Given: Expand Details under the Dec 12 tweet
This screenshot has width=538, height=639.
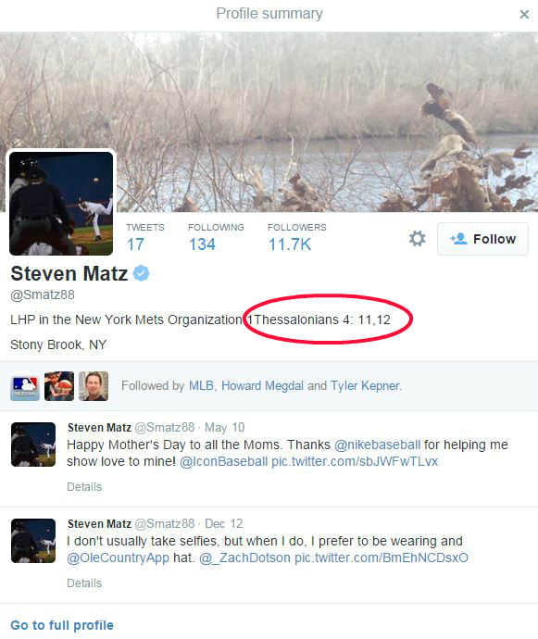Looking at the screenshot, I should tap(84, 583).
